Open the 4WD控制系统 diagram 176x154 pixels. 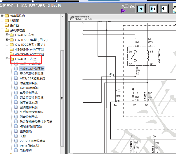29,88
